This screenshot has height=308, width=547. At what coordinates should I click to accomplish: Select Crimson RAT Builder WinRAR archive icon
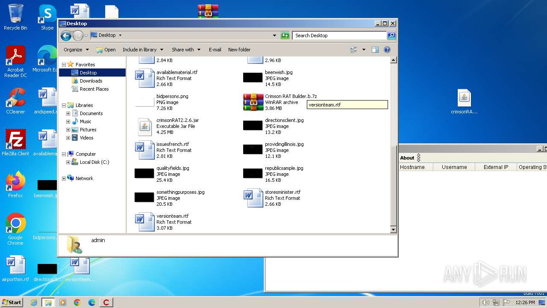click(253, 102)
